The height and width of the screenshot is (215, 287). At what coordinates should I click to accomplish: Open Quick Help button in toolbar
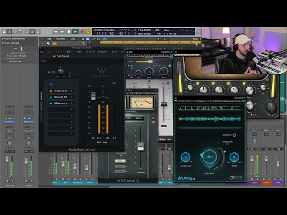tap(15, 32)
